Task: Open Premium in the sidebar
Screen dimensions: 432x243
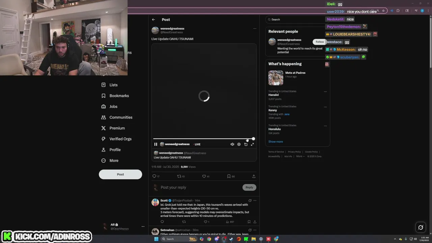Action: (113, 128)
